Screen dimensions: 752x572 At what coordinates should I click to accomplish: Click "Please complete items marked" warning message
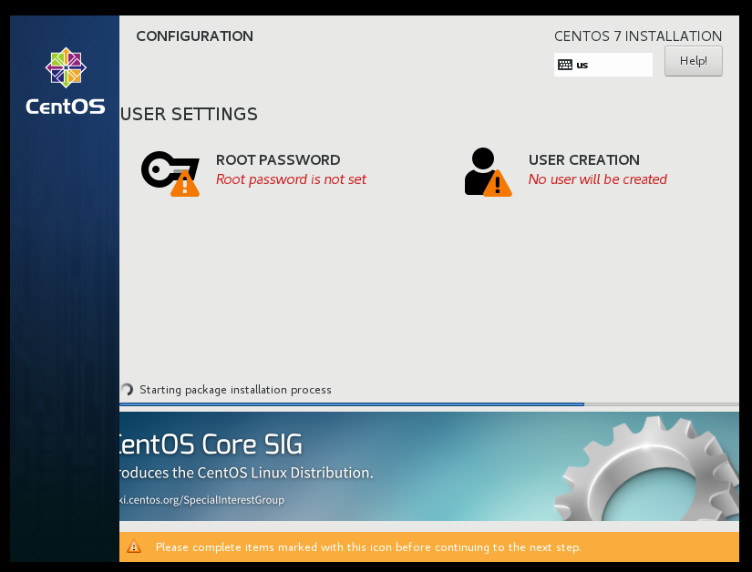368,547
